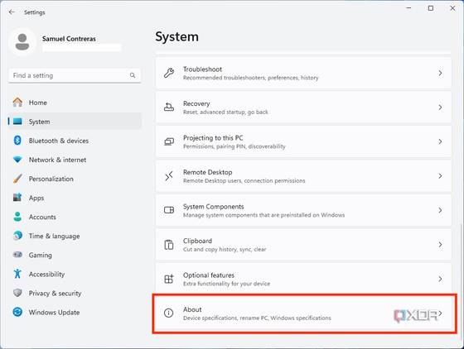Open Privacy & security label
Image resolution: width=464 pixels, height=349 pixels.
55,294
